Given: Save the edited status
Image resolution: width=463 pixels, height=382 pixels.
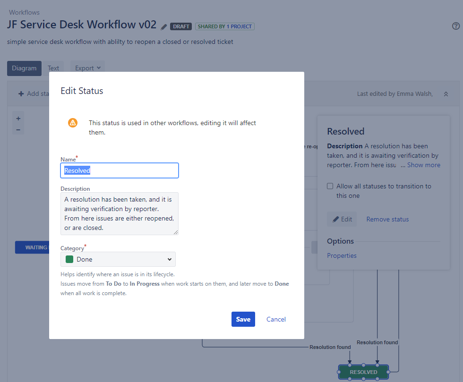Looking at the screenshot, I should [x=243, y=319].
